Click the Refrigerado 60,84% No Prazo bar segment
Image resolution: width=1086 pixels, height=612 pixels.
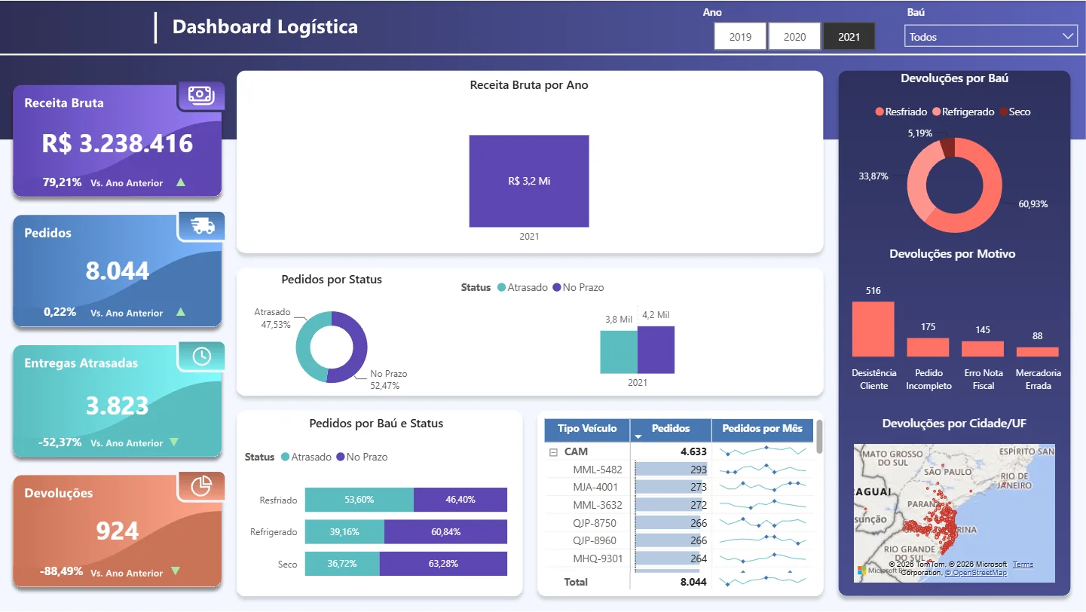(445, 532)
